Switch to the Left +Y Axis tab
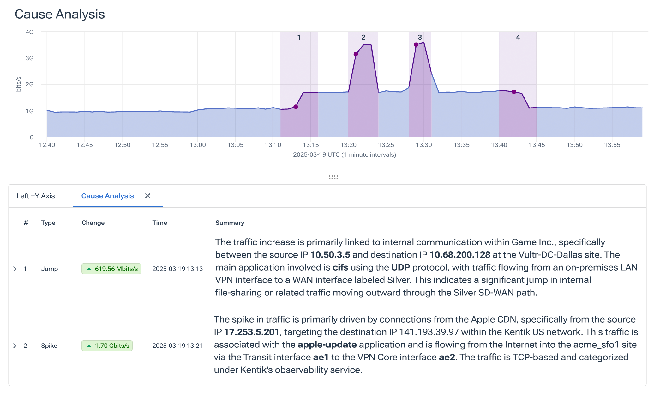Image resolution: width=654 pixels, height=396 pixels. click(x=36, y=196)
